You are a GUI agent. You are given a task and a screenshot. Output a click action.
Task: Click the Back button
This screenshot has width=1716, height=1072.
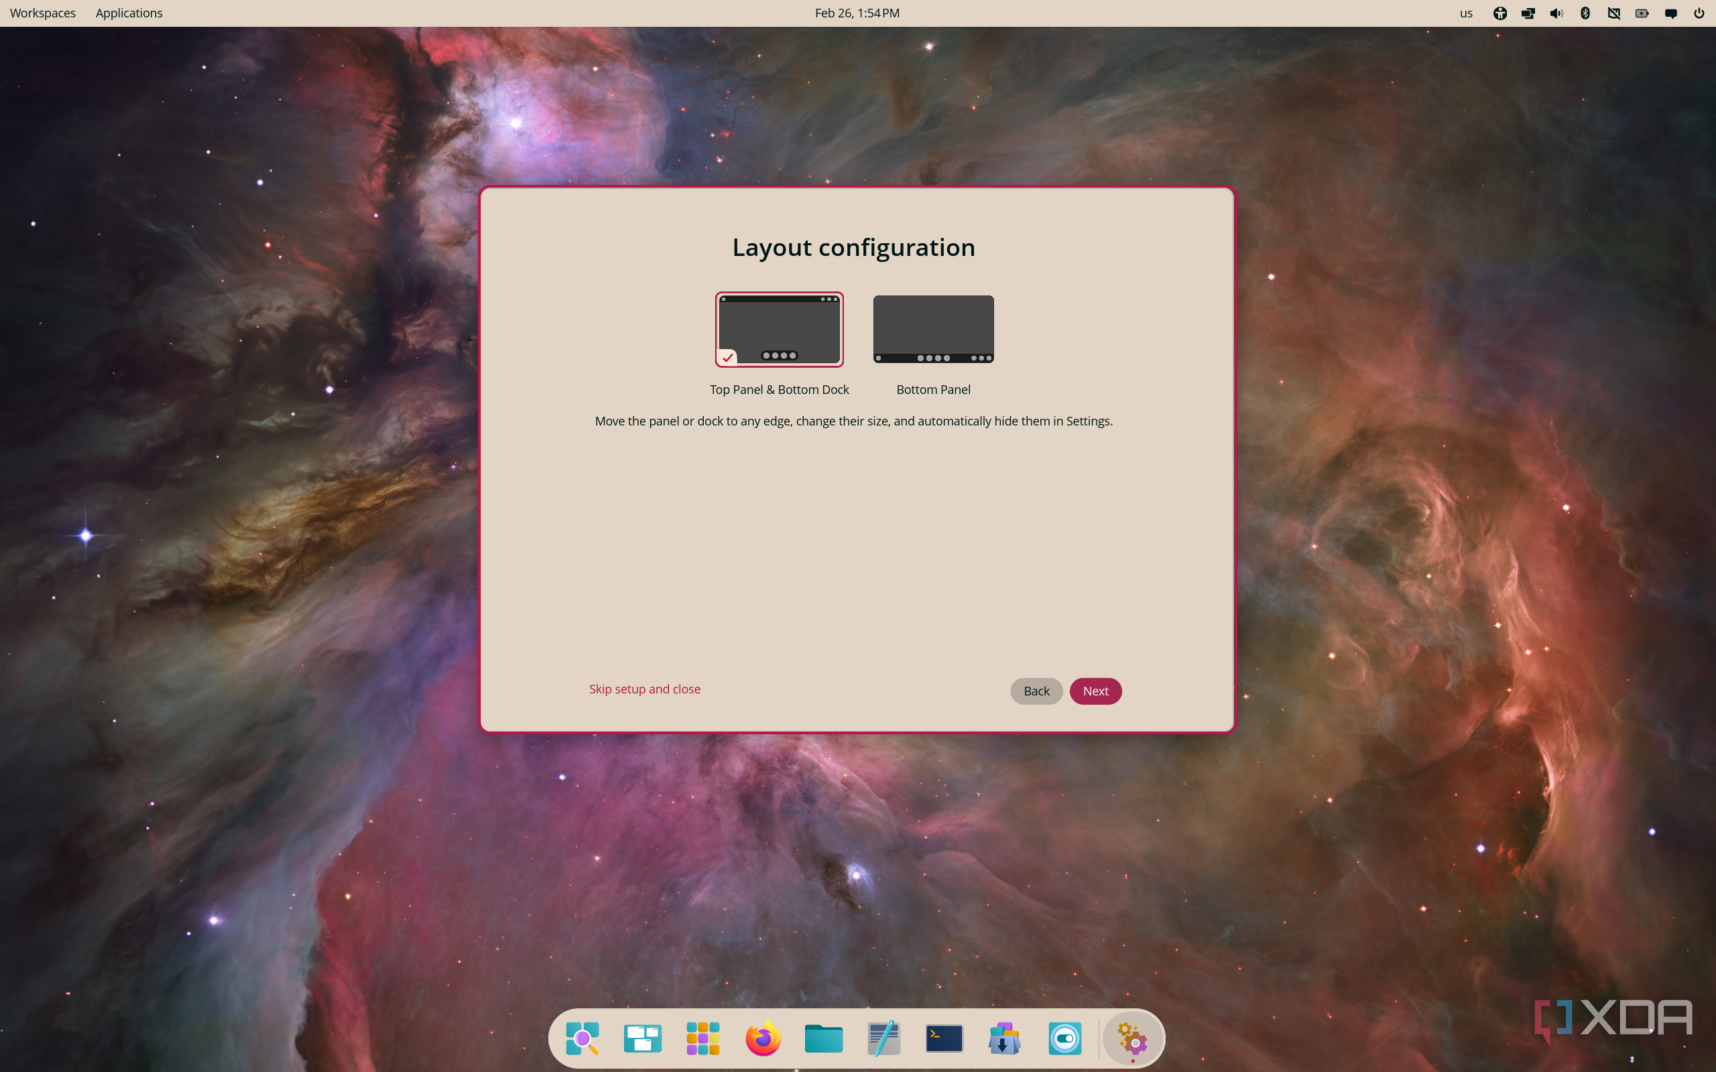click(1036, 691)
